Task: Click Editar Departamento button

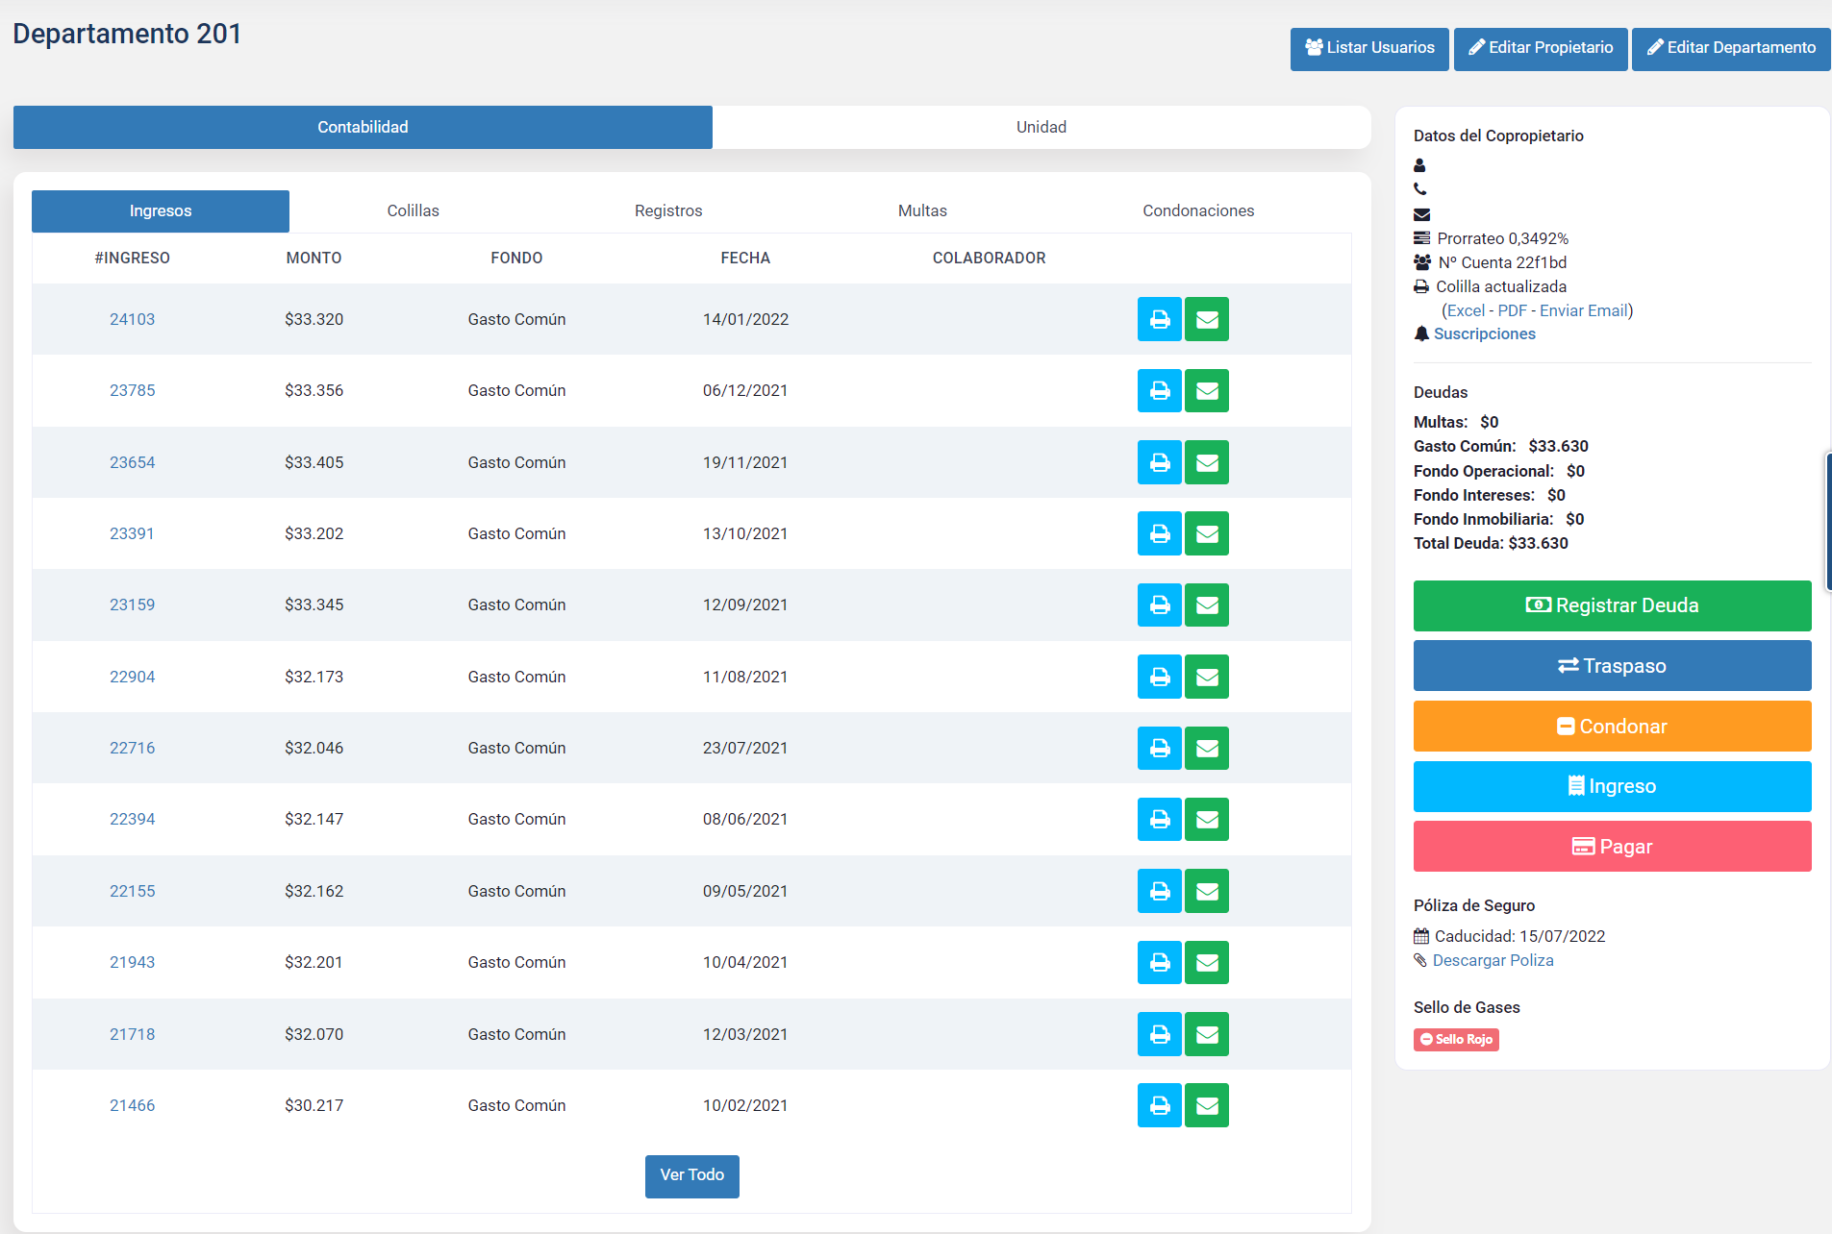Action: click(x=1731, y=48)
